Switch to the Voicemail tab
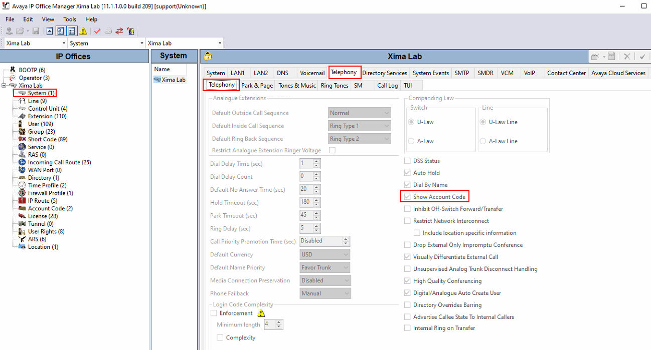Image resolution: width=651 pixels, height=350 pixels. tap(312, 73)
